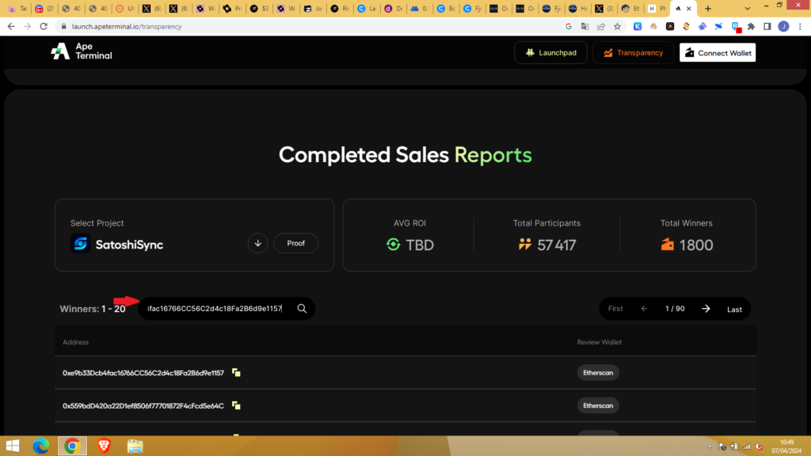
Task: Go to next winners page arrow
Action: (x=706, y=309)
